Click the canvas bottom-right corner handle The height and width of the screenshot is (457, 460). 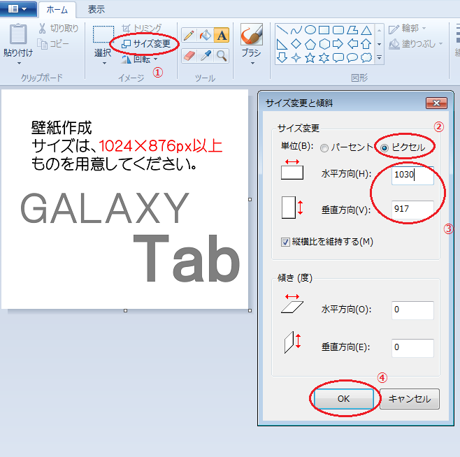tap(250, 311)
